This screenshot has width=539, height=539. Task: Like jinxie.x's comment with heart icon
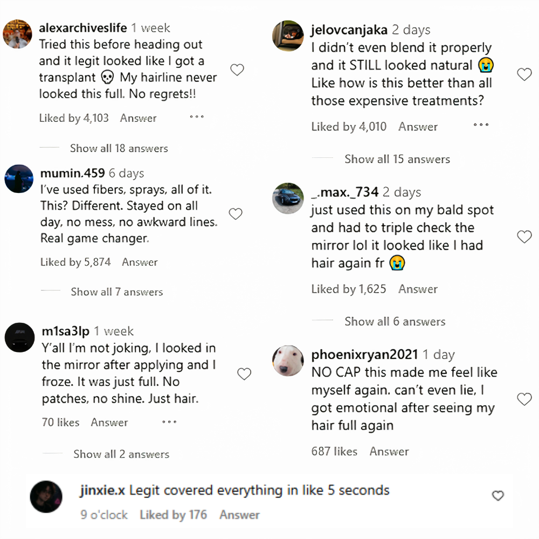(498, 496)
